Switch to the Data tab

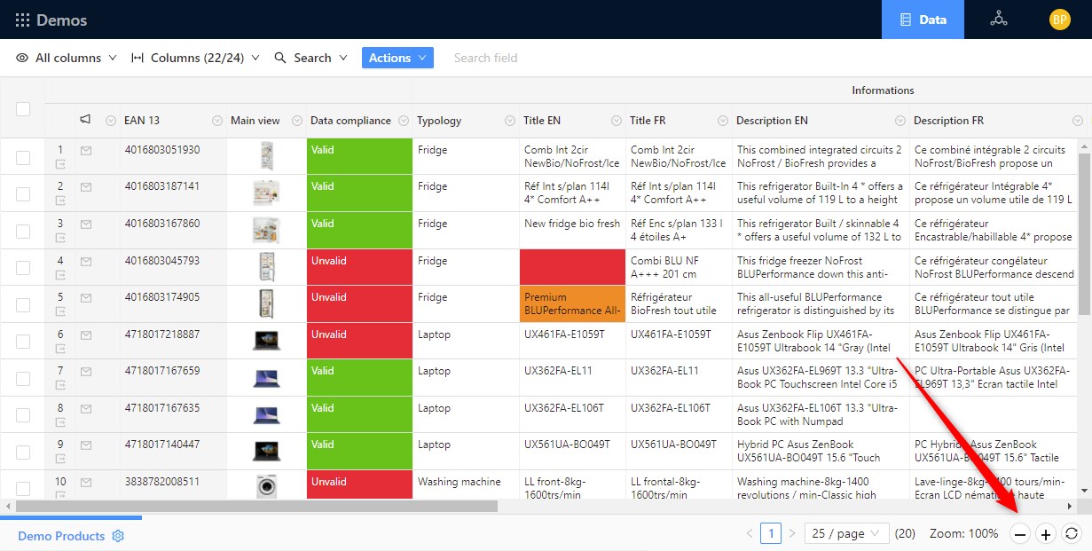click(923, 20)
